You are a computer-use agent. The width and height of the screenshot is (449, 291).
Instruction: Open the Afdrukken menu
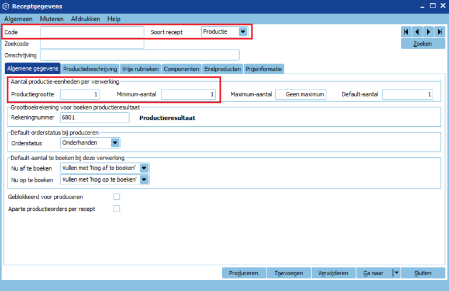pyautogui.click(x=86, y=19)
